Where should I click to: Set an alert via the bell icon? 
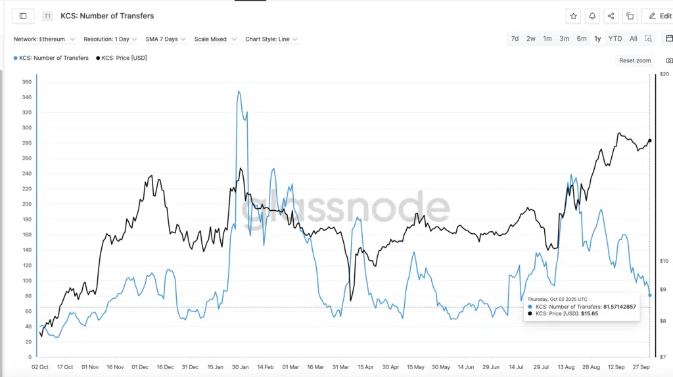tap(592, 16)
